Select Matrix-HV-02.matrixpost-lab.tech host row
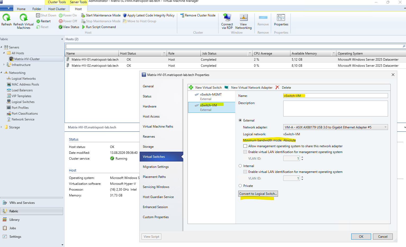Image resolution: width=406 pixels, height=247 pixels. (235, 66)
